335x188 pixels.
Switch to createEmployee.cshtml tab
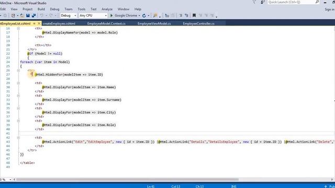59,23
